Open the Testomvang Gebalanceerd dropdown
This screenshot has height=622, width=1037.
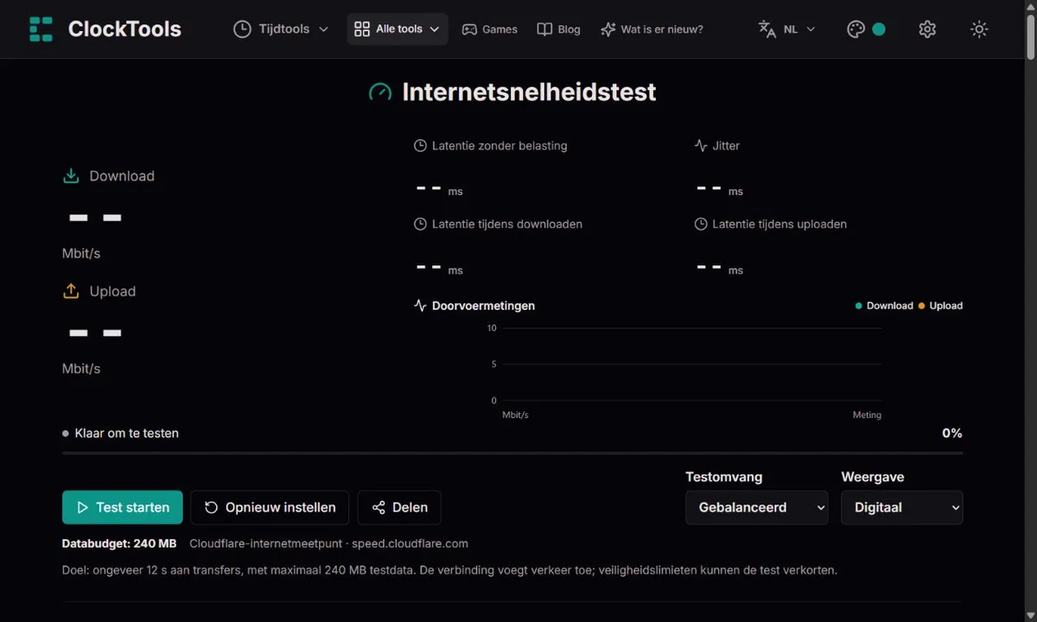coord(757,507)
